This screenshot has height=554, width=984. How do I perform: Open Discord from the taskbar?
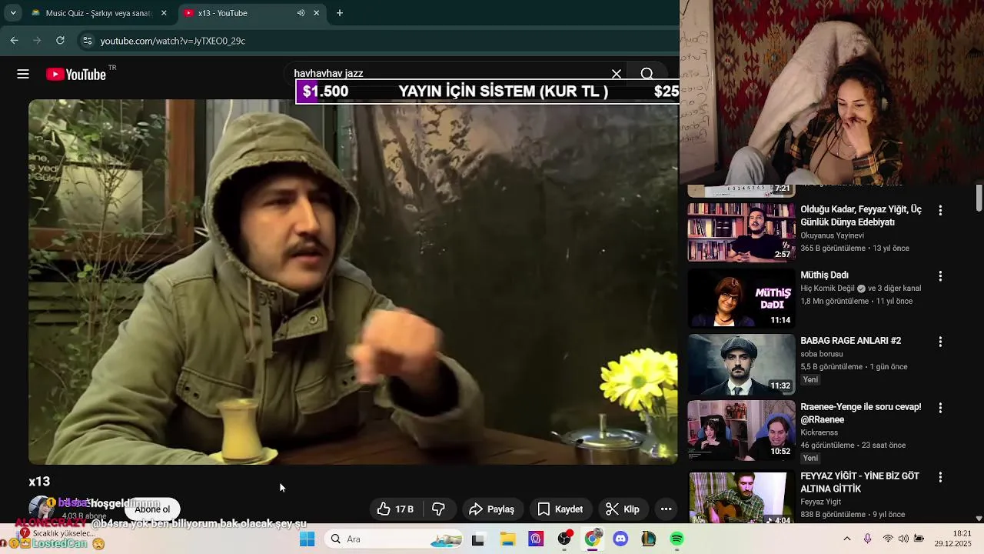[620, 539]
